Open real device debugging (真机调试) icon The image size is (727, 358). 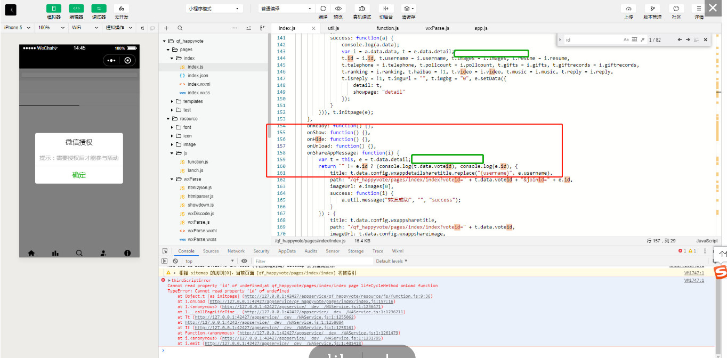pyautogui.click(x=362, y=9)
